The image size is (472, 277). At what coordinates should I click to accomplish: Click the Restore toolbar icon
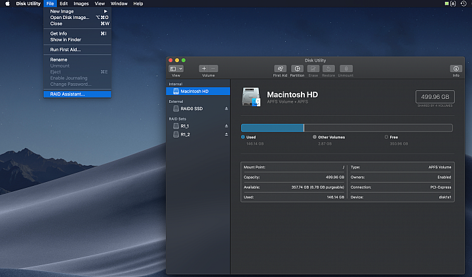(328, 69)
